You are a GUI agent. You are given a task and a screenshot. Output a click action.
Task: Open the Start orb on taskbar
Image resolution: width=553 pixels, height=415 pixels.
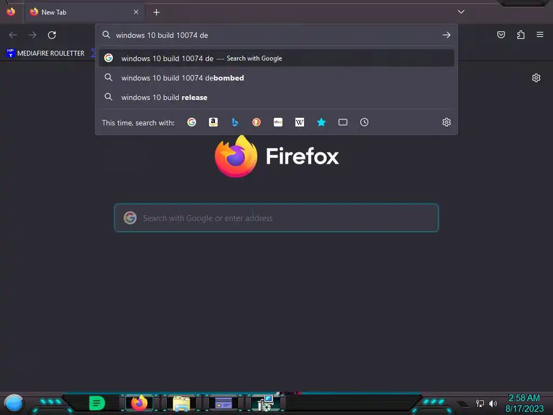[14, 403]
